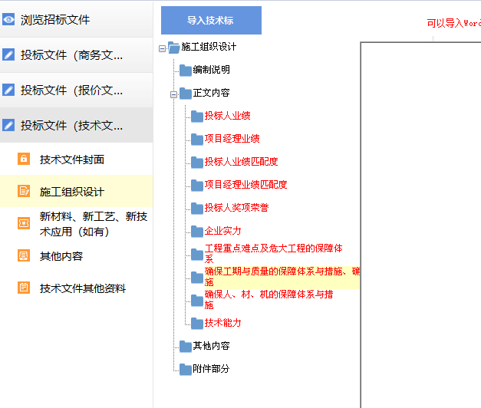Viewport: 481px width, 408px height.
Task: Click the document icon beside 技术文件其他资料
Action: click(x=24, y=288)
